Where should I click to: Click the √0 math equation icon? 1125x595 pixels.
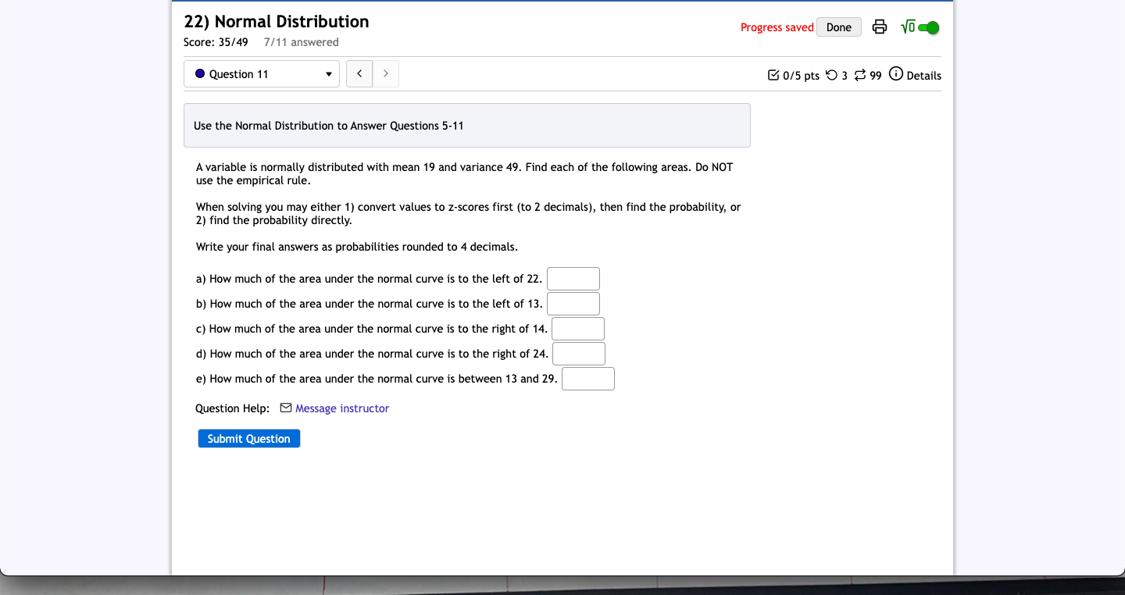[908, 27]
